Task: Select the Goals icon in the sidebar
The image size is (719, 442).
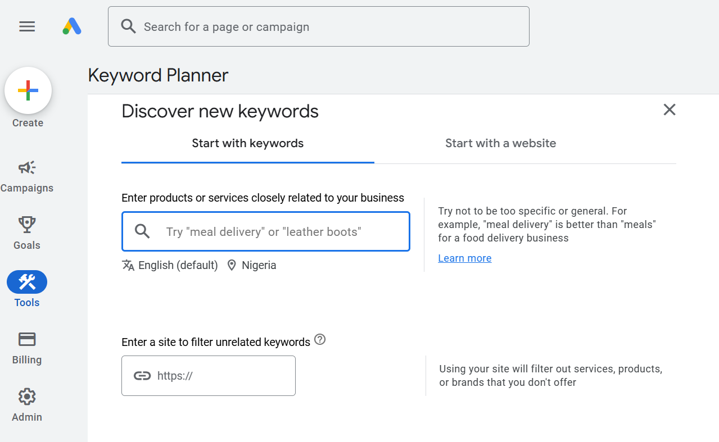Action: (26, 231)
